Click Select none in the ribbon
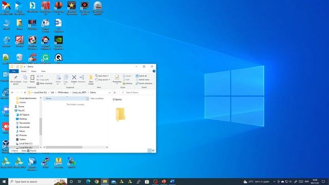 (x=142, y=80)
